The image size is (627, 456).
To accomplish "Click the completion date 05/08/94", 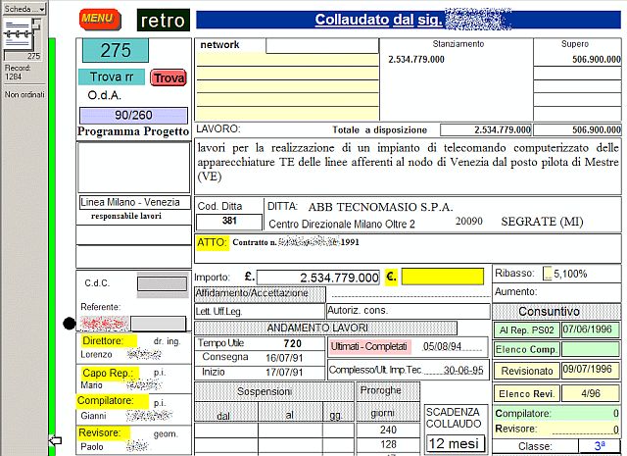I will (442, 346).
